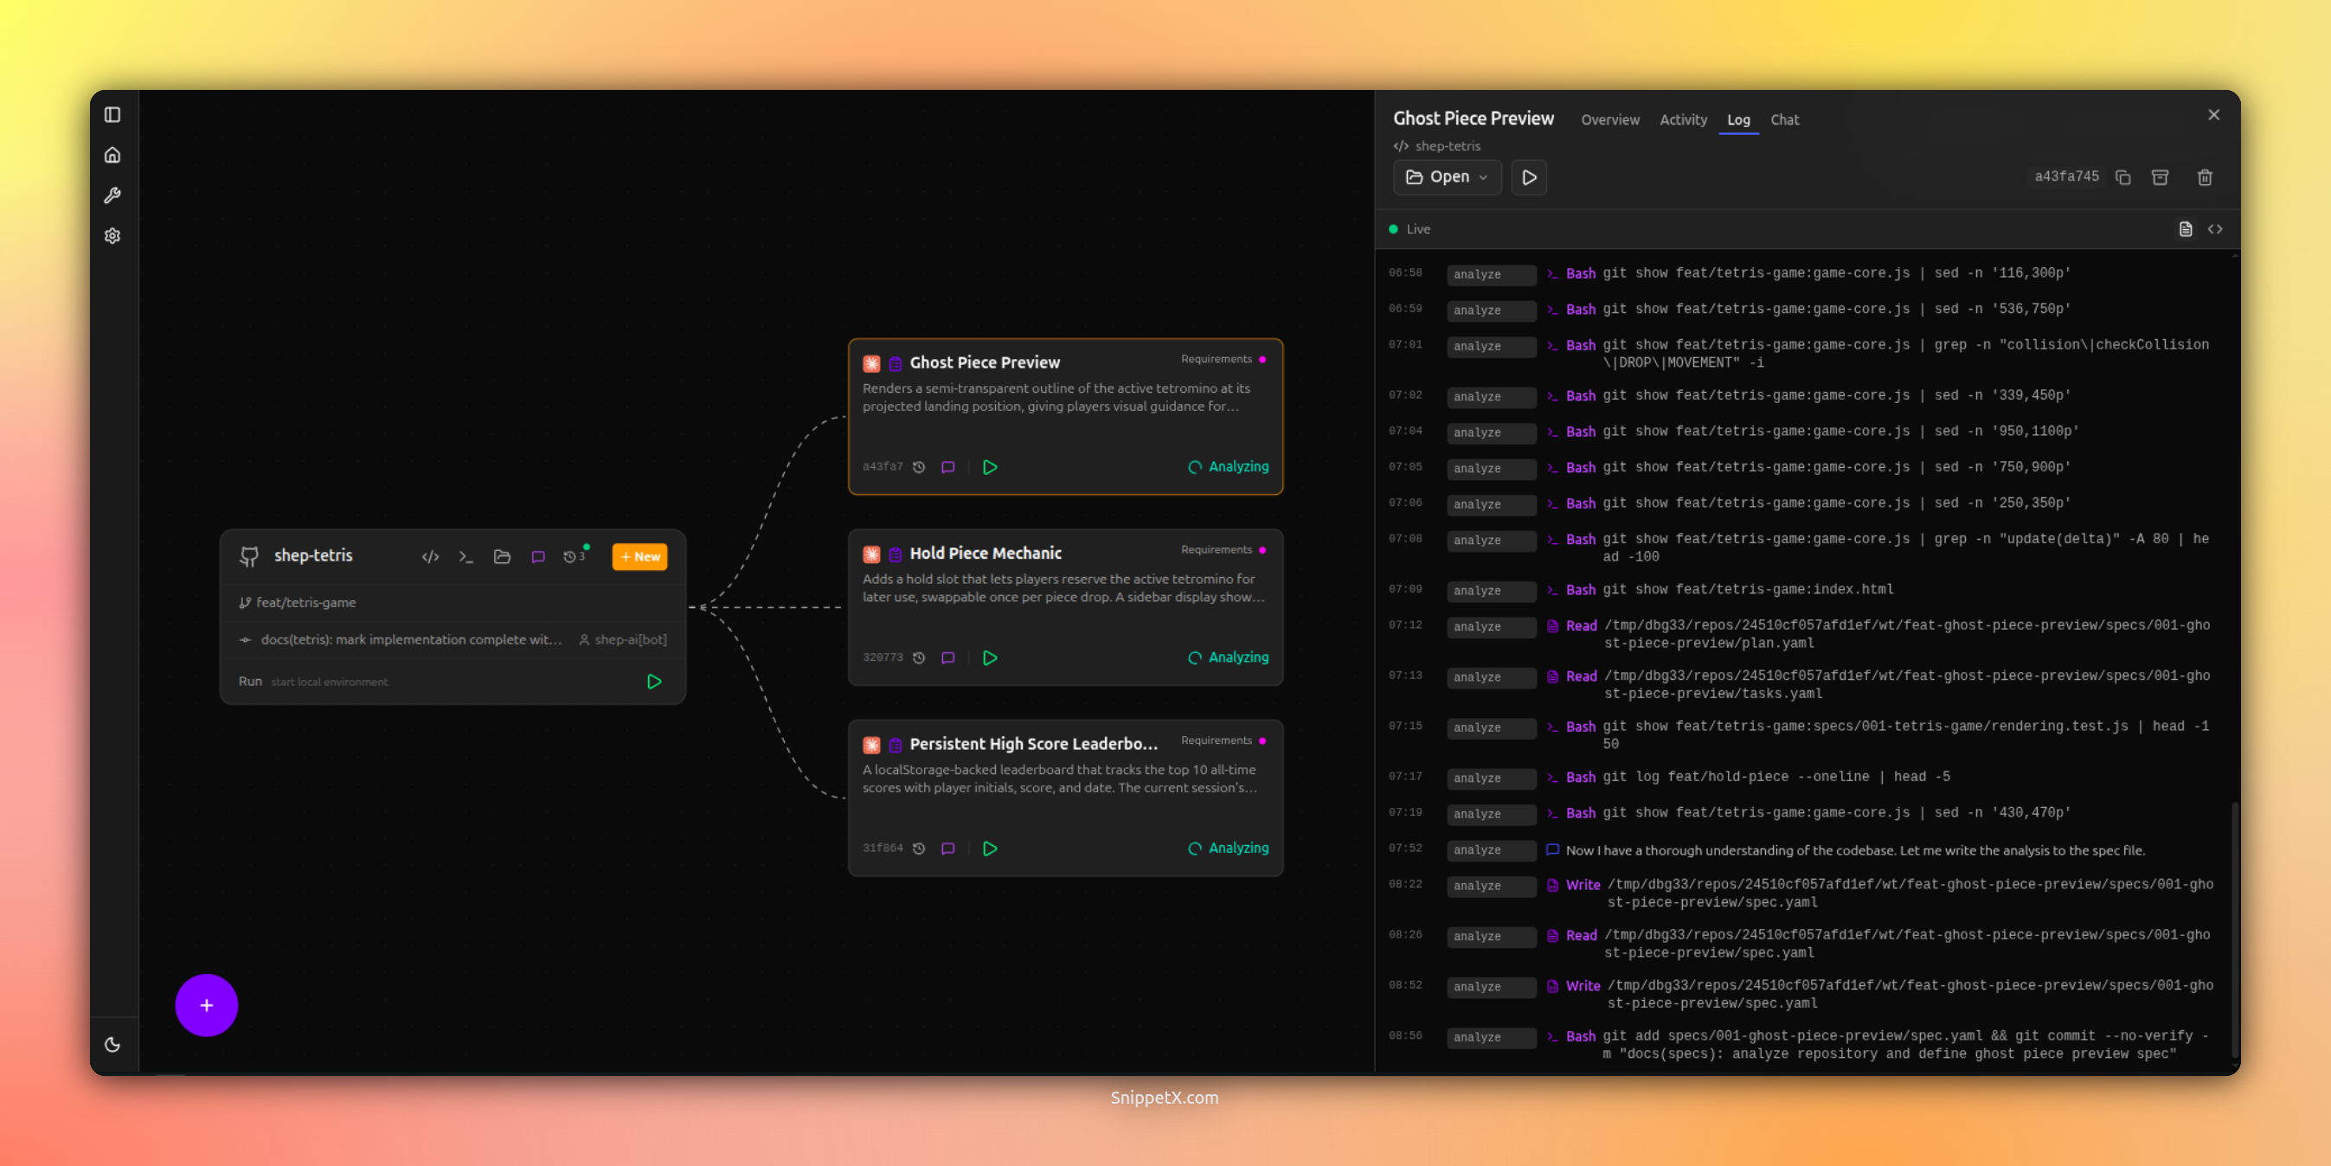The width and height of the screenshot is (2331, 1166).
Task: Toggle dark mode moon icon
Action: coord(112,1044)
